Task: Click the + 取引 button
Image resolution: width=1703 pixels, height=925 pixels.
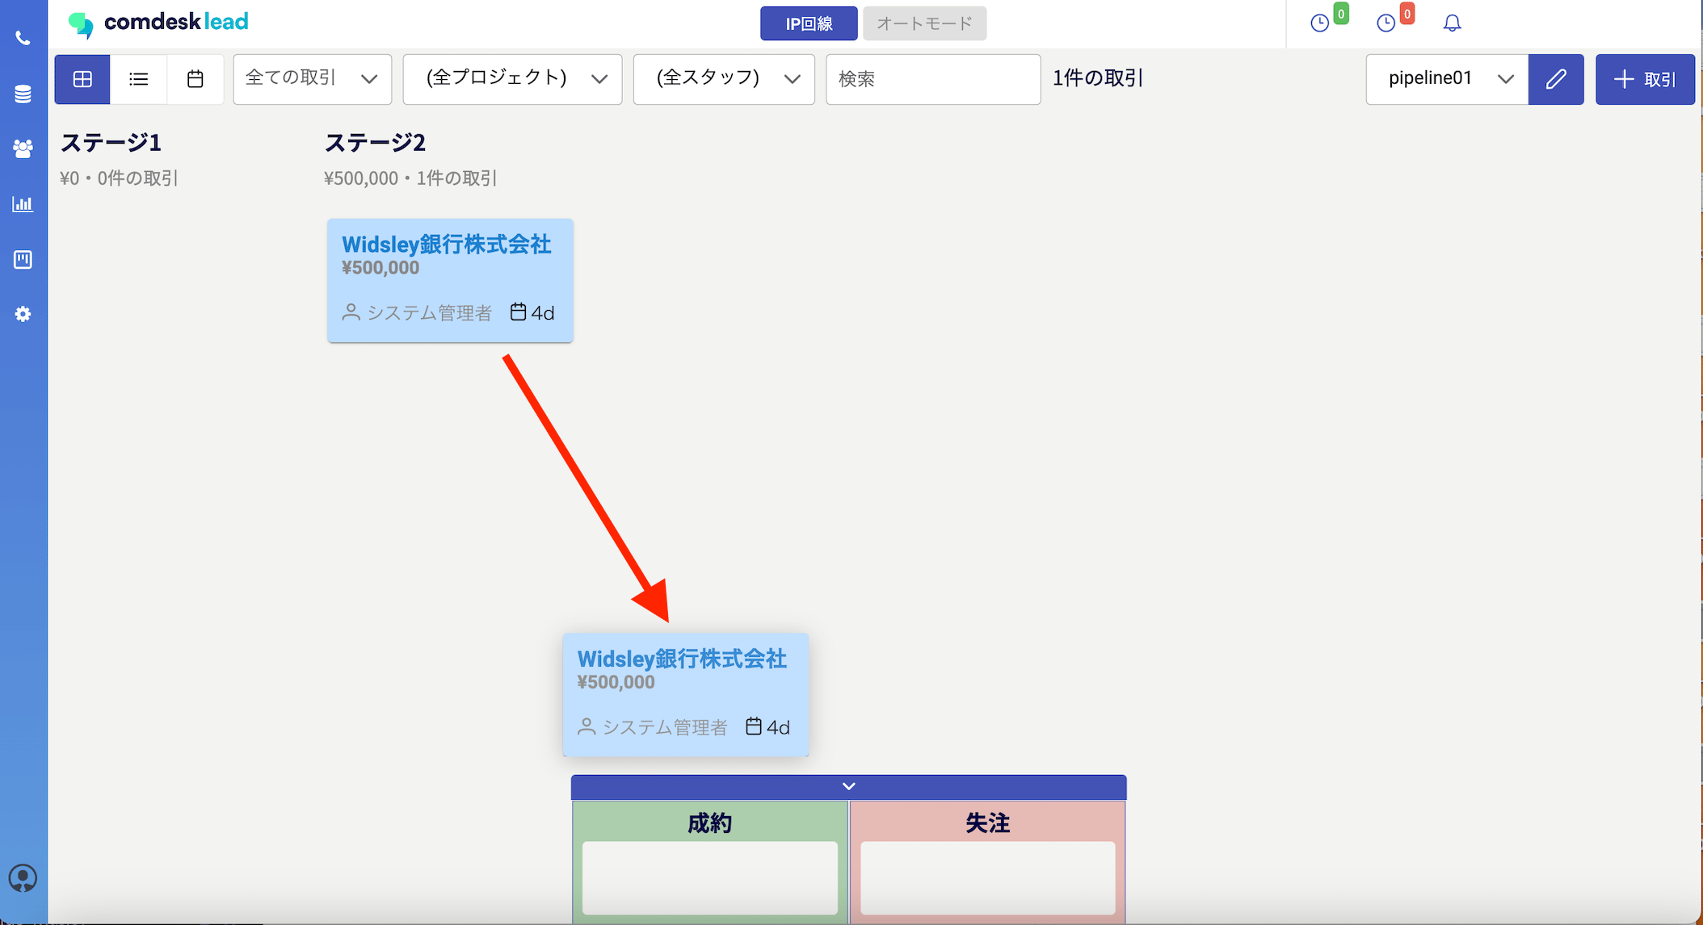Action: (1645, 79)
